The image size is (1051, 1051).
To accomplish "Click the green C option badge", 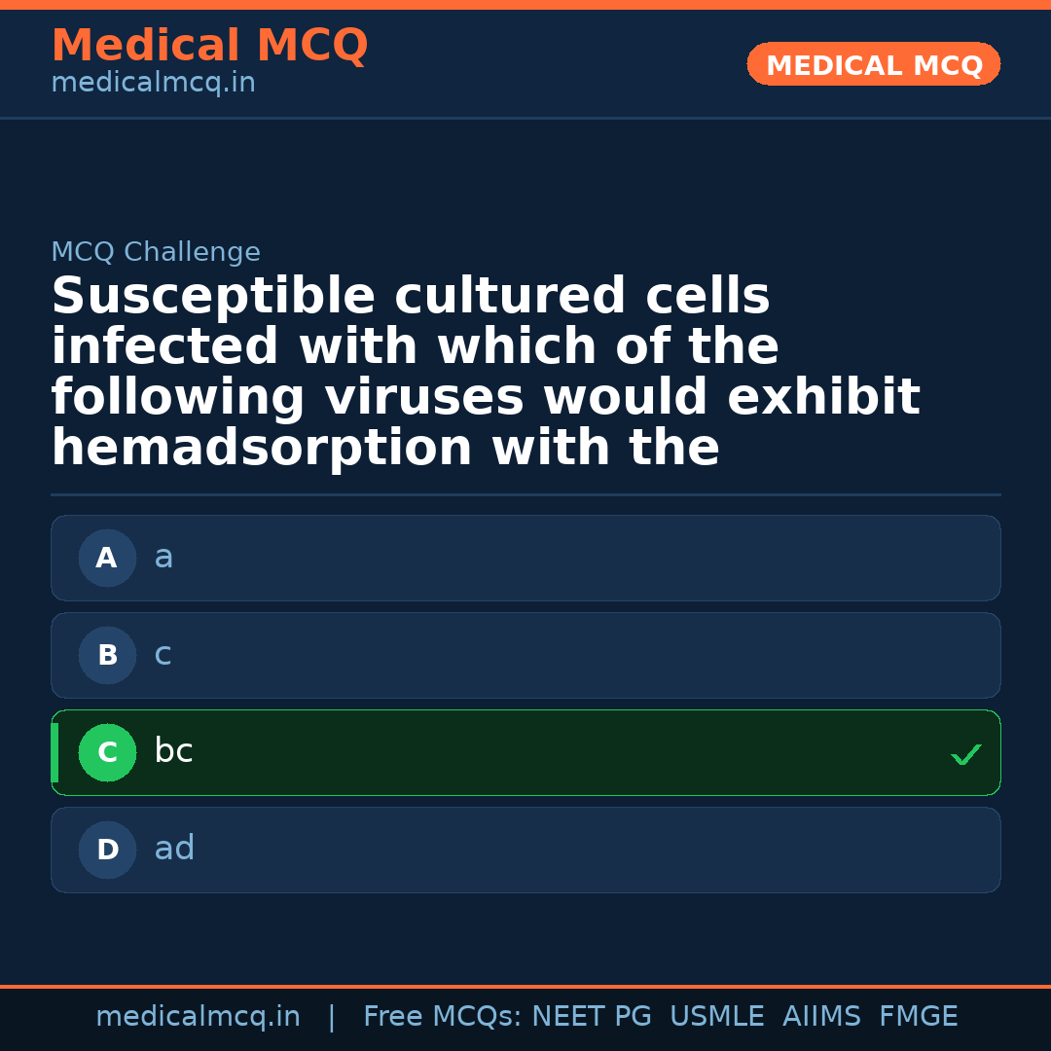I will pyautogui.click(x=107, y=752).
